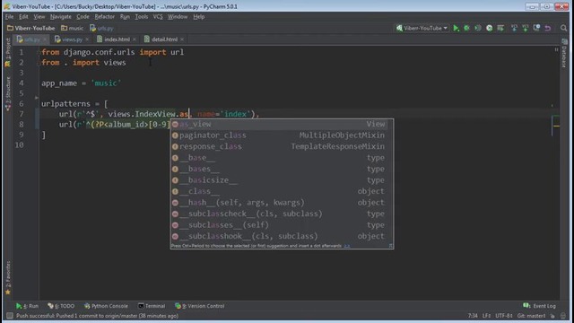Open the Refactor menu
The image size is (574, 323).
[104, 17]
